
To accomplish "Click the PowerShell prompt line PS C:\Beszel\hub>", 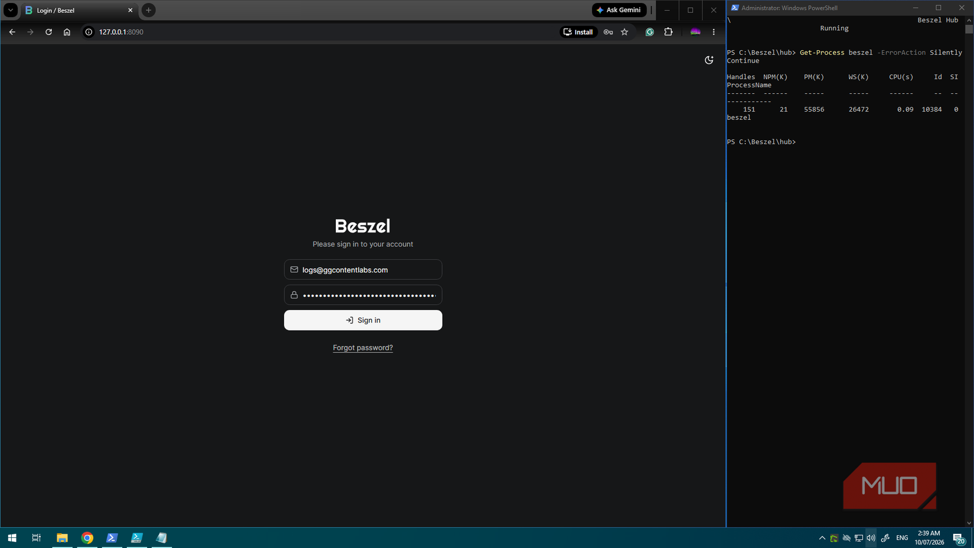I will pyautogui.click(x=761, y=142).
